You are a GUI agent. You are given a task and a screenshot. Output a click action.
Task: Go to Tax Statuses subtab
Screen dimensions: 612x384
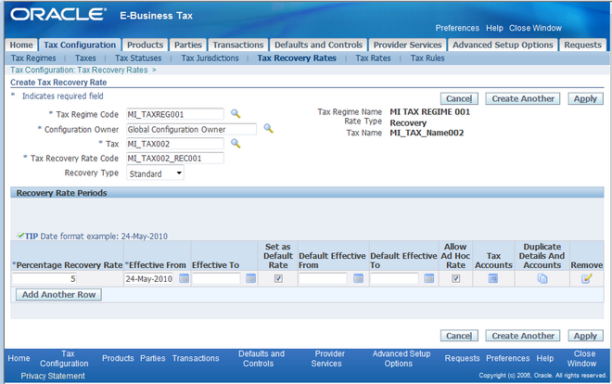point(138,58)
